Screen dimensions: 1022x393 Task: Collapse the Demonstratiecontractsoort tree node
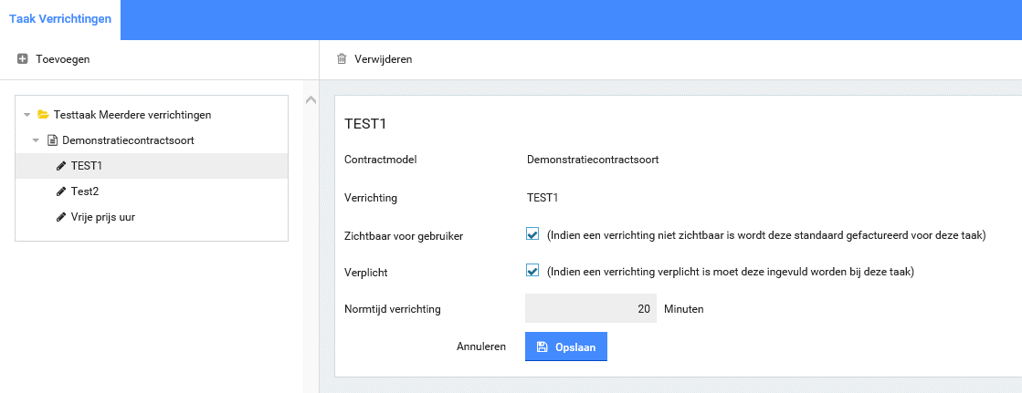click(36, 140)
